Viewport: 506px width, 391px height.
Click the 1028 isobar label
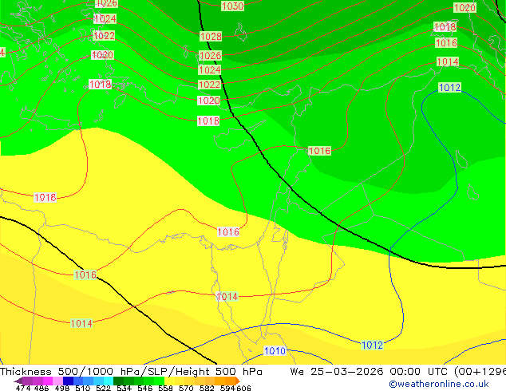pos(211,36)
